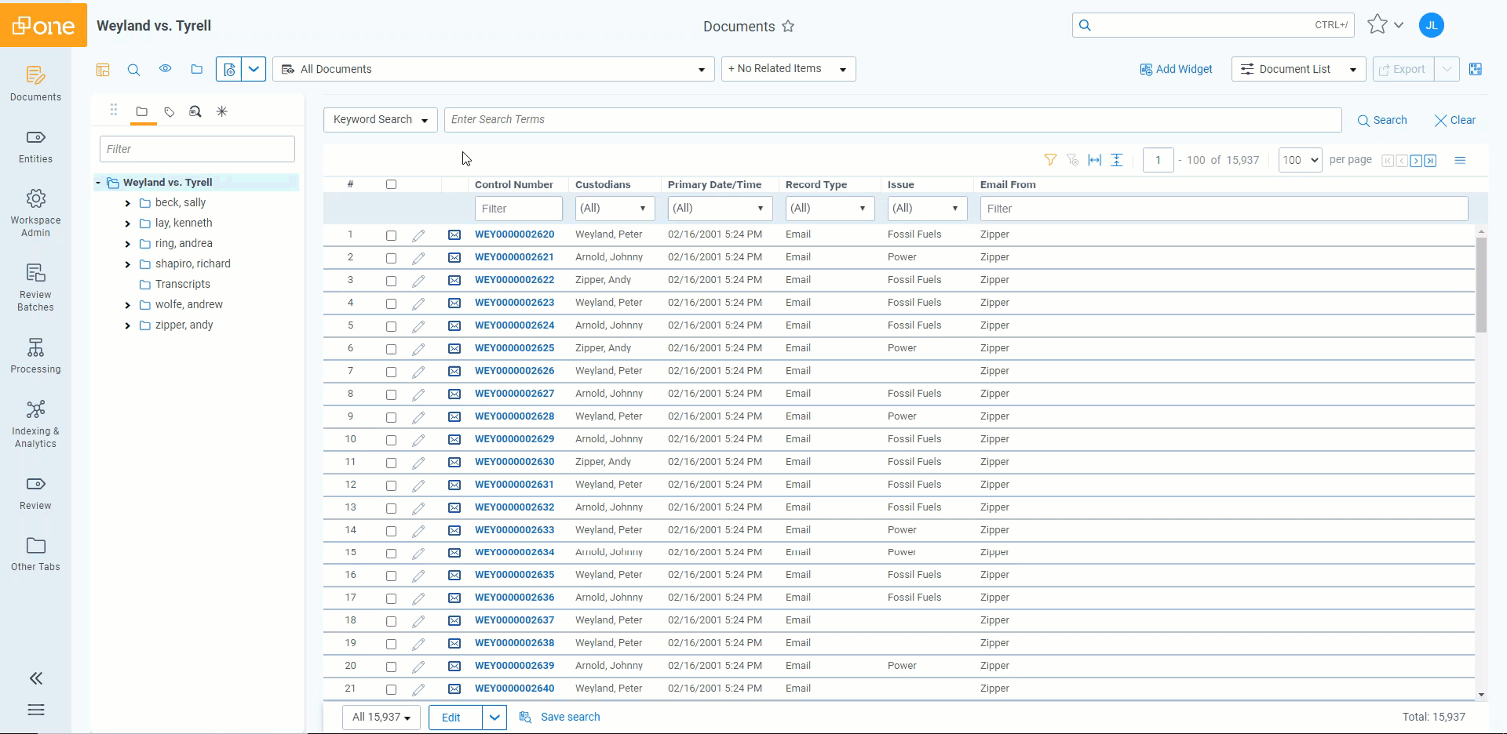Switch to the folders tab in browser pane
This screenshot has width=1507, height=734.
141,112
